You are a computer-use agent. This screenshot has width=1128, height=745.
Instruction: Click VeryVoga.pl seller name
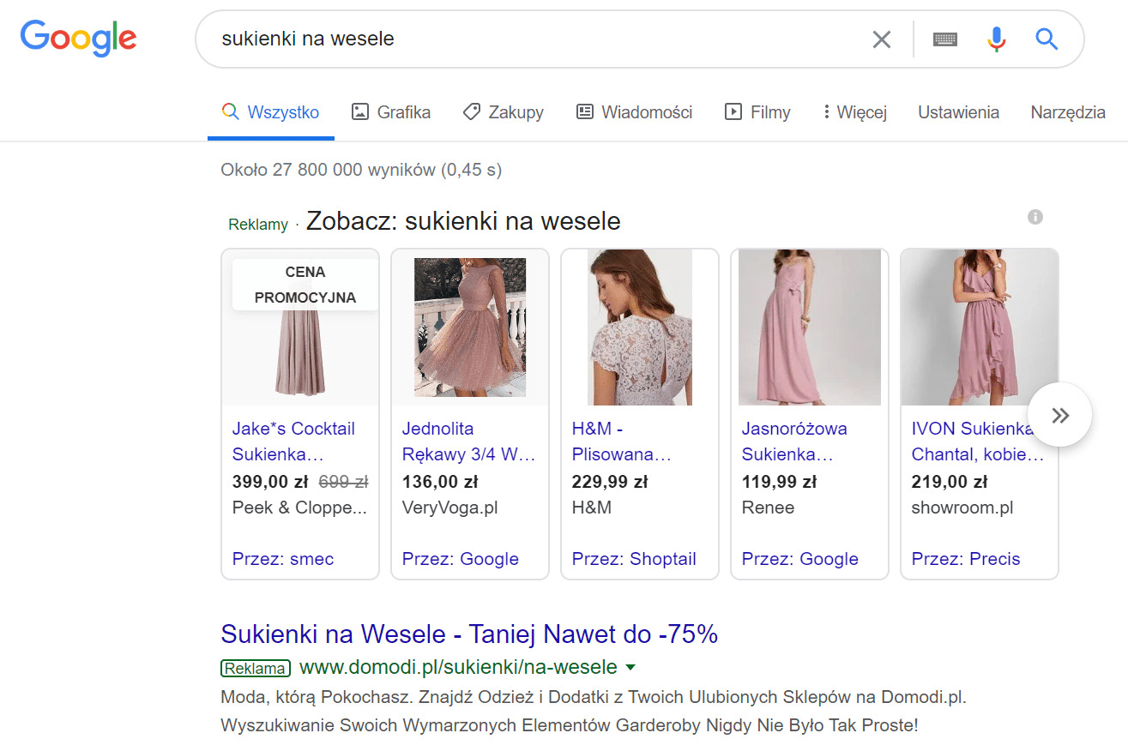coord(450,508)
